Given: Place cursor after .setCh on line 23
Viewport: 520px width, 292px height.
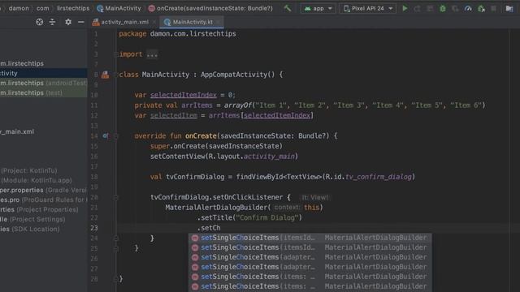Looking at the screenshot, I should tap(221, 228).
